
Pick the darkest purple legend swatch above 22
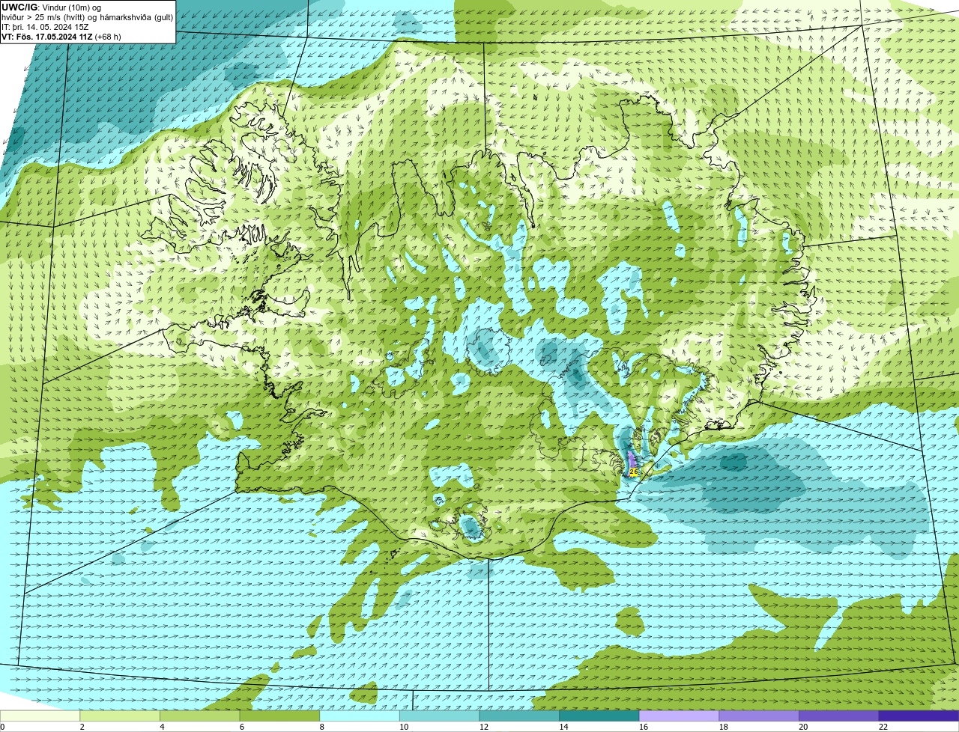pos(919,716)
